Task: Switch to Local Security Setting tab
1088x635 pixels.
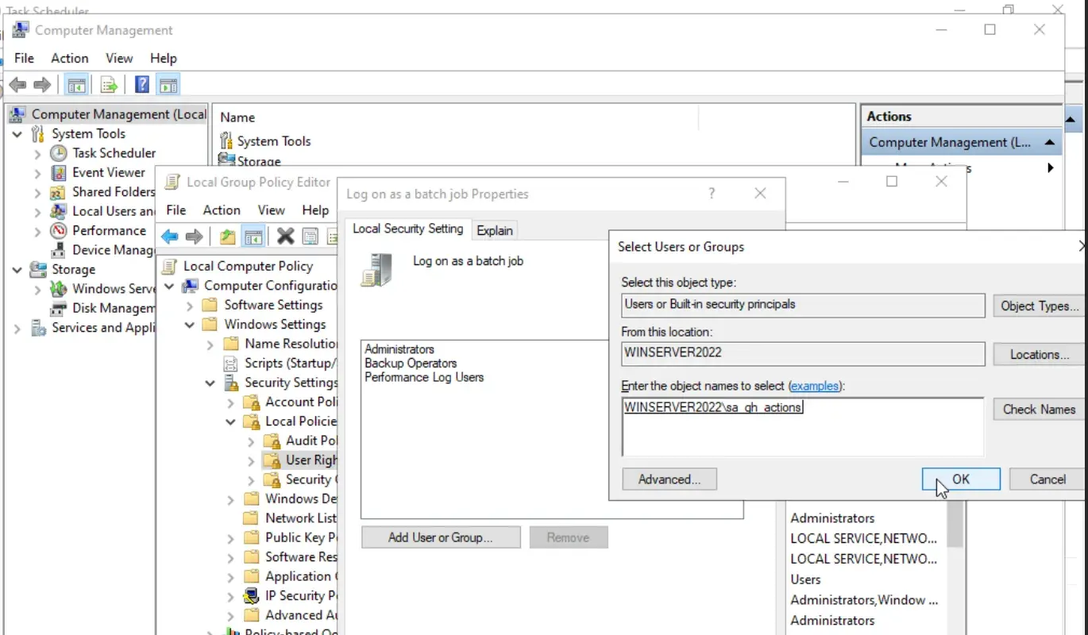Action: point(407,229)
